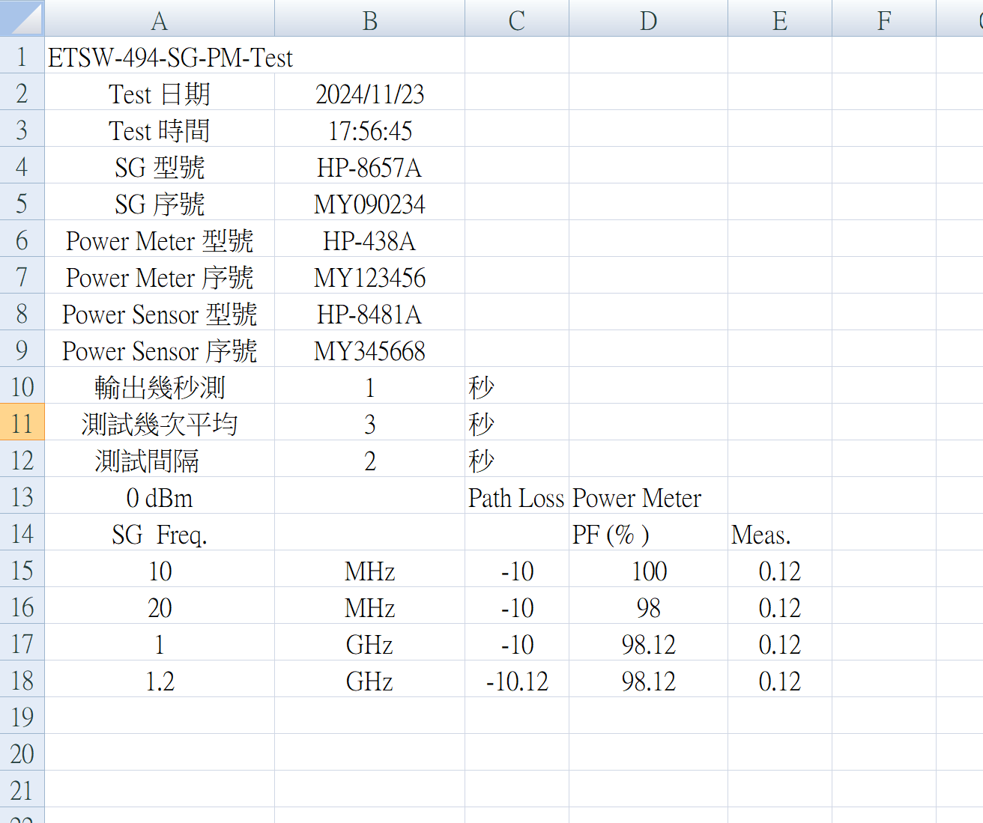Click power meter model cell HP-438A
The height and width of the screenshot is (823, 983).
(369, 241)
